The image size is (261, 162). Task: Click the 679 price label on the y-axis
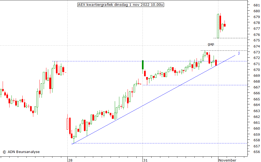256,17
